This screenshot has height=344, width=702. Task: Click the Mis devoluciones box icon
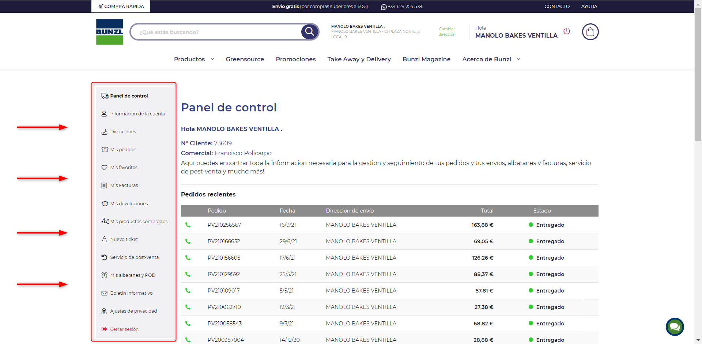105,203
